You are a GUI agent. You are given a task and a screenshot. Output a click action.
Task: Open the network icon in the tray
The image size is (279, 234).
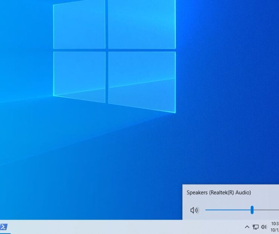click(256, 227)
